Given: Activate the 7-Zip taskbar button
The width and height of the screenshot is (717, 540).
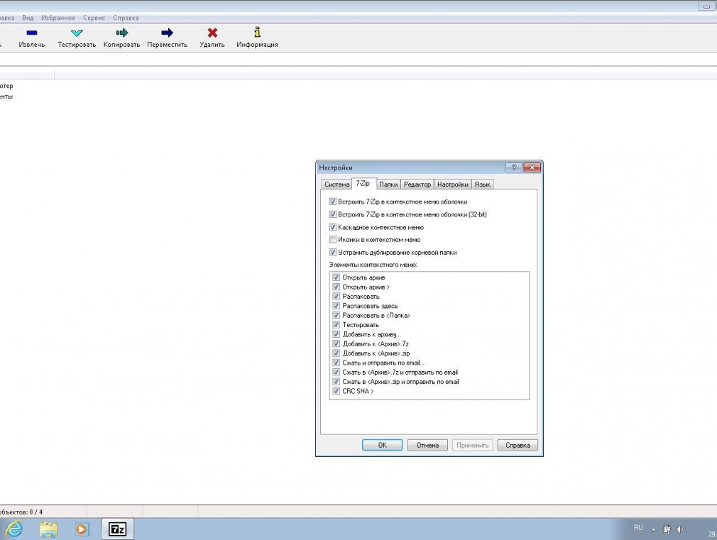Looking at the screenshot, I should pos(117,529).
